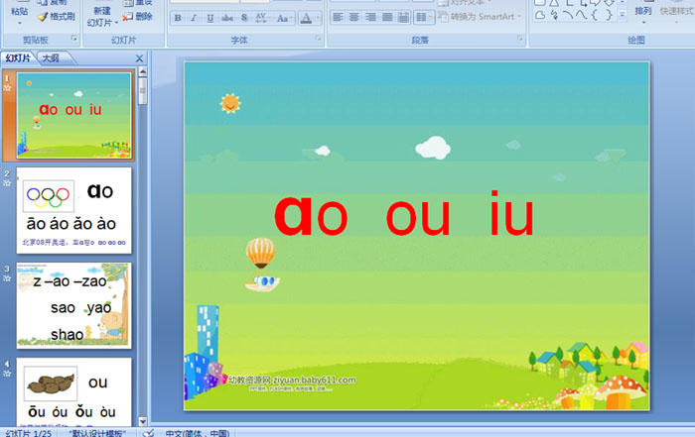The width and height of the screenshot is (695, 437).
Task: Toggle italic formatting
Action: coord(194,18)
